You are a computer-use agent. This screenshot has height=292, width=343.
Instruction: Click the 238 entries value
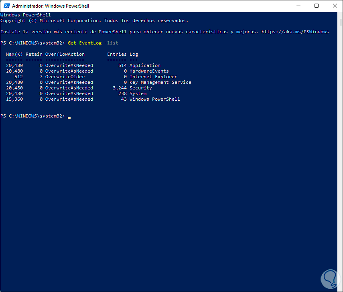(x=122, y=93)
